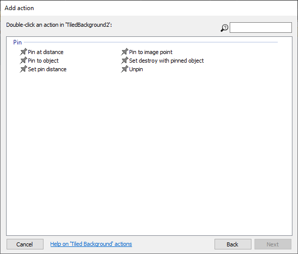Select the Pin at distance action
The width and height of the screenshot is (298, 254).
(x=46, y=52)
